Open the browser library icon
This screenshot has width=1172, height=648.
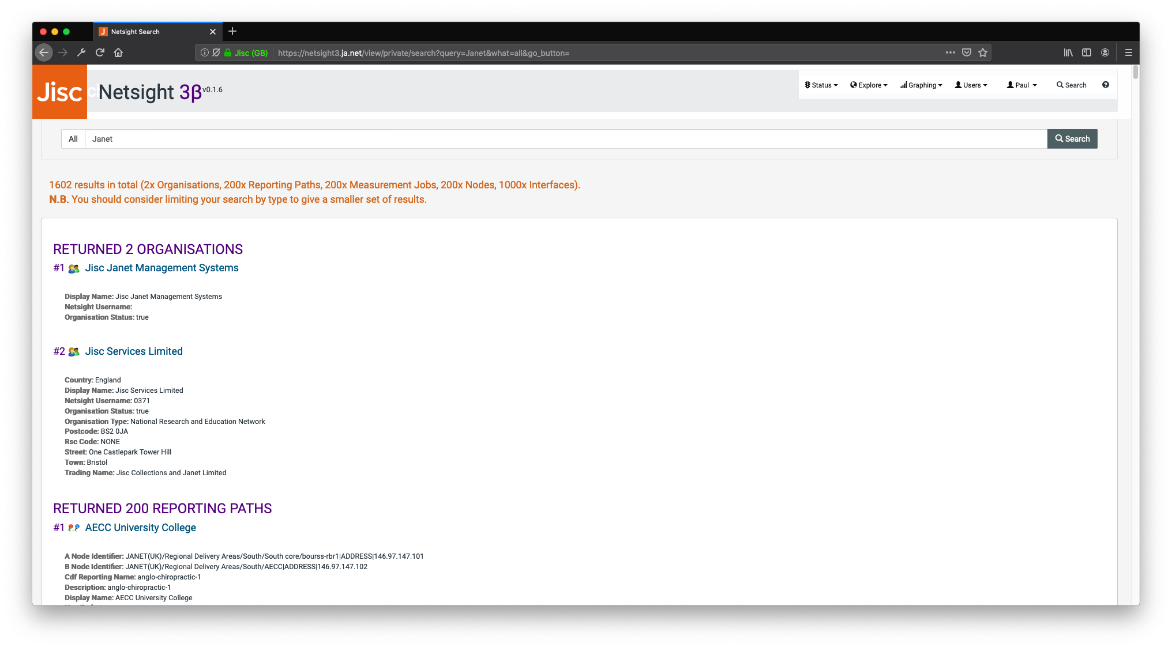[1068, 52]
